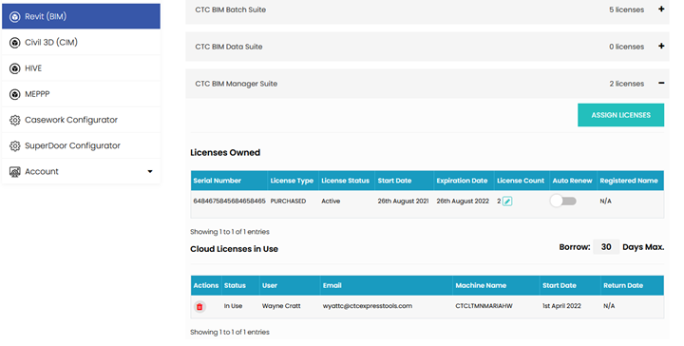Click the Borrow days input showing 30

coord(606,247)
